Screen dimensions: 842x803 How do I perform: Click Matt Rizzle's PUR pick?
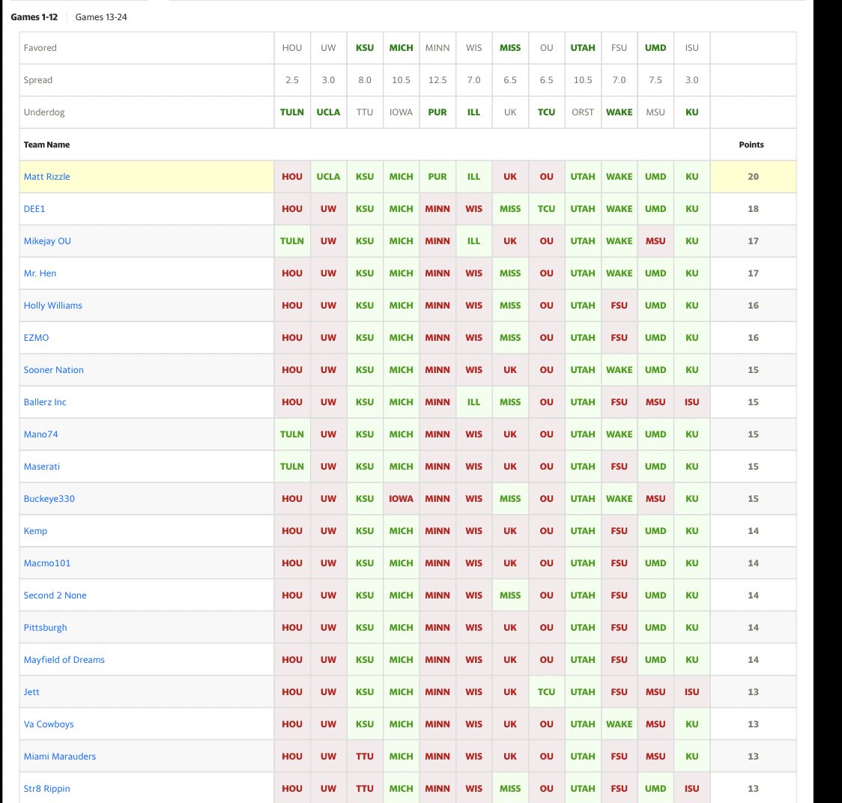pyautogui.click(x=437, y=177)
